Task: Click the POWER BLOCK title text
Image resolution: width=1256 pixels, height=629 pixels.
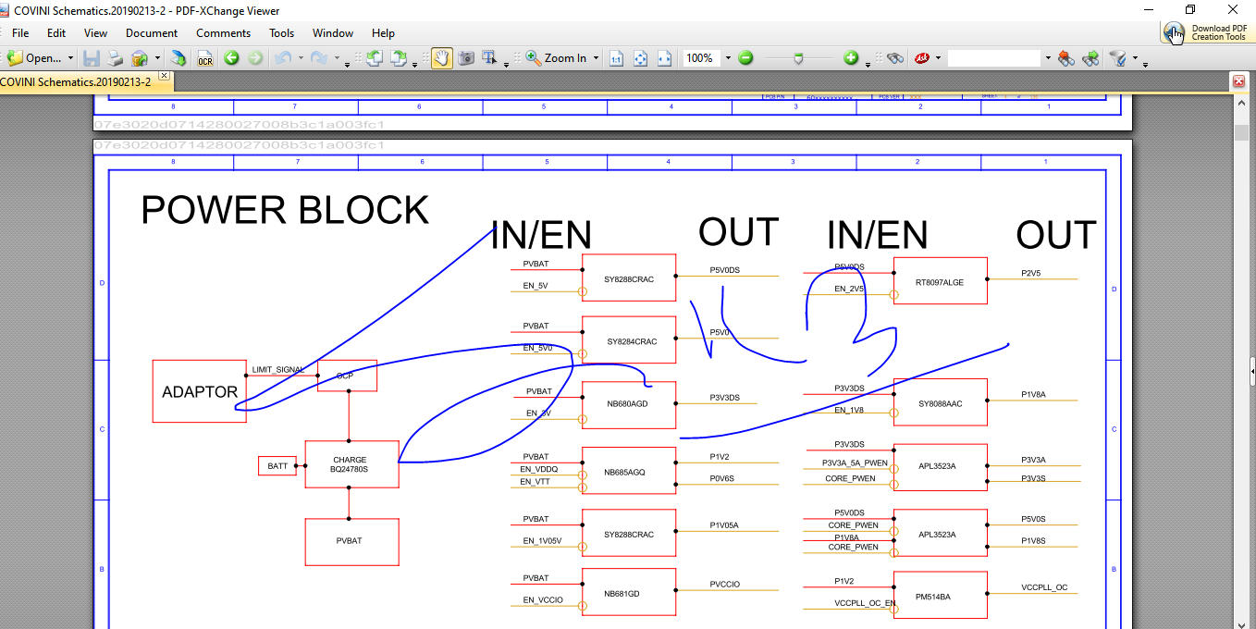Action: coord(285,211)
